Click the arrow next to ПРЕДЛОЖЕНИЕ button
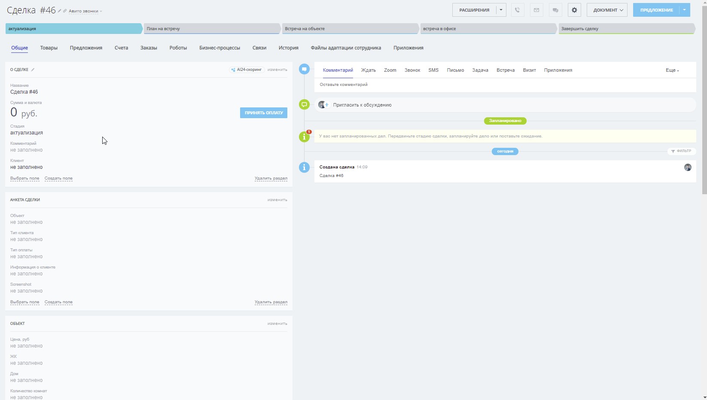707x400 pixels. 684,10
